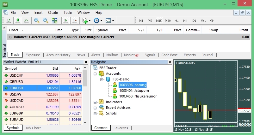The width and height of the screenshot is (254, 135).
Task: Close the Market Watch panel
Action: tap(86, 62)
